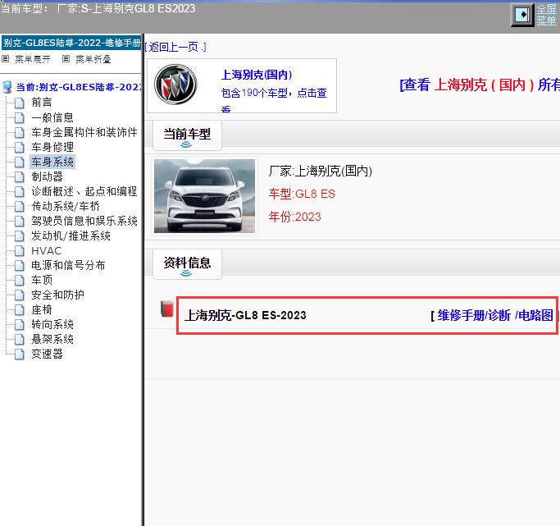Open the 安全和防护 chapter
Viewport: 560px width, 526px height.
57,295
